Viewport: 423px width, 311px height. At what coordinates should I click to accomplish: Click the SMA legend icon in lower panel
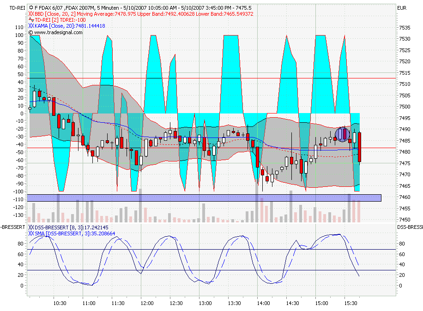(x=31, y=234)
